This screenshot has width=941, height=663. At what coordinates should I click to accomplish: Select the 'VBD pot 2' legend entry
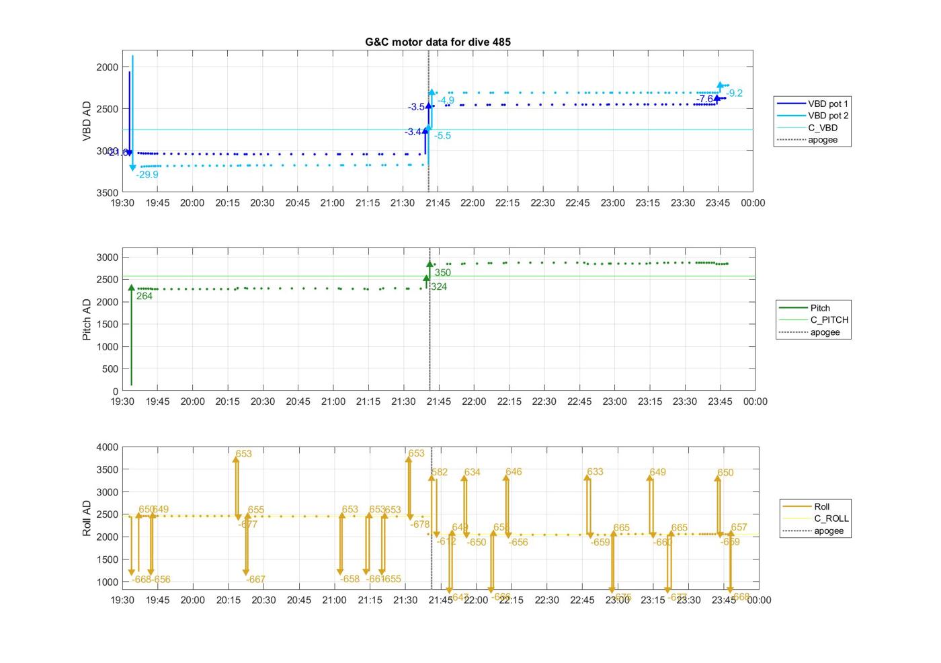tap(812, 116)
